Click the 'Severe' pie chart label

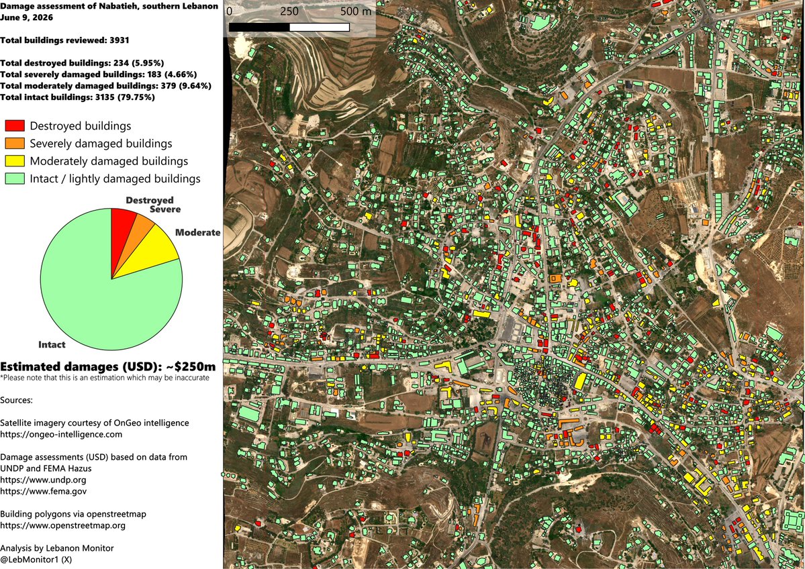click(164, 209)
